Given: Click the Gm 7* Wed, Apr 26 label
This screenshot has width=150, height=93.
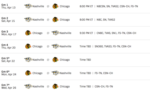Looking at the screenshot, I should [9, 86].
